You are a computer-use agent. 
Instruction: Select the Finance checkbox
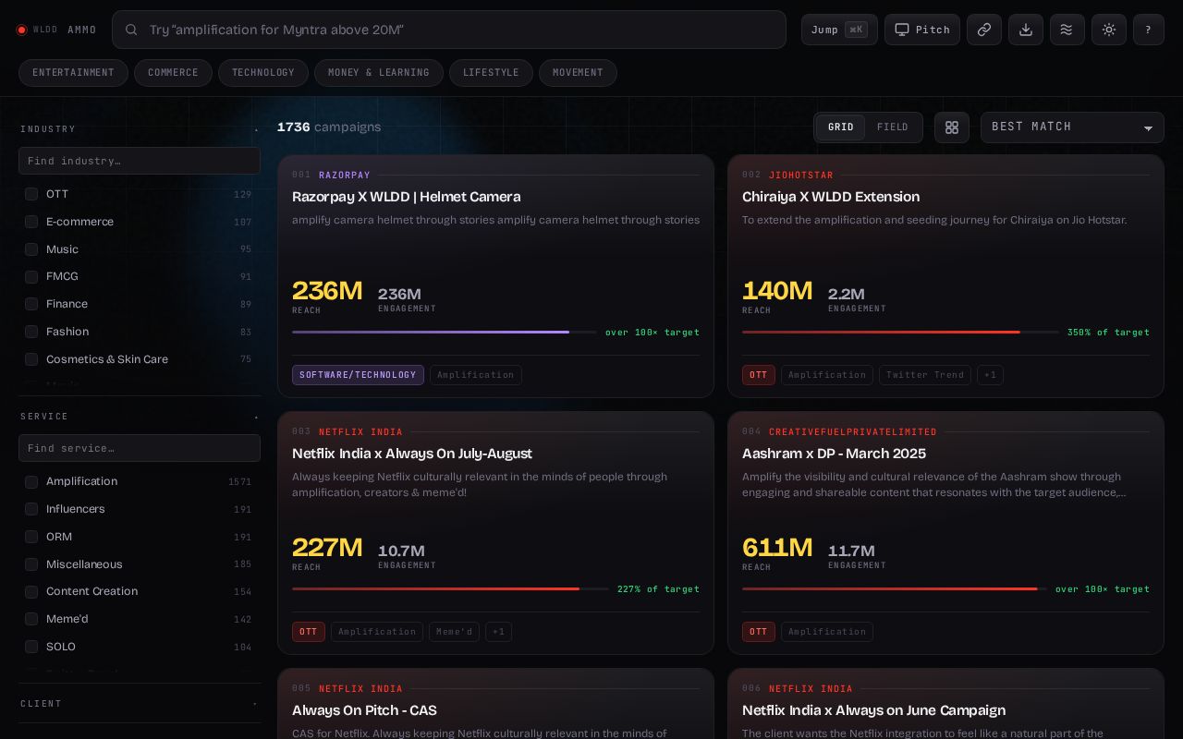(x=31, y=304)
